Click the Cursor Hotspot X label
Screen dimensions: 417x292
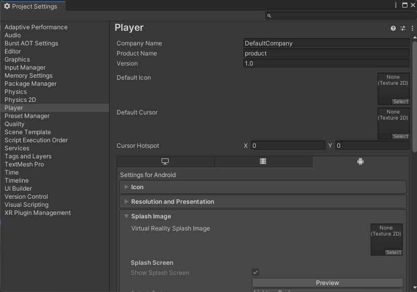point(246,146)
